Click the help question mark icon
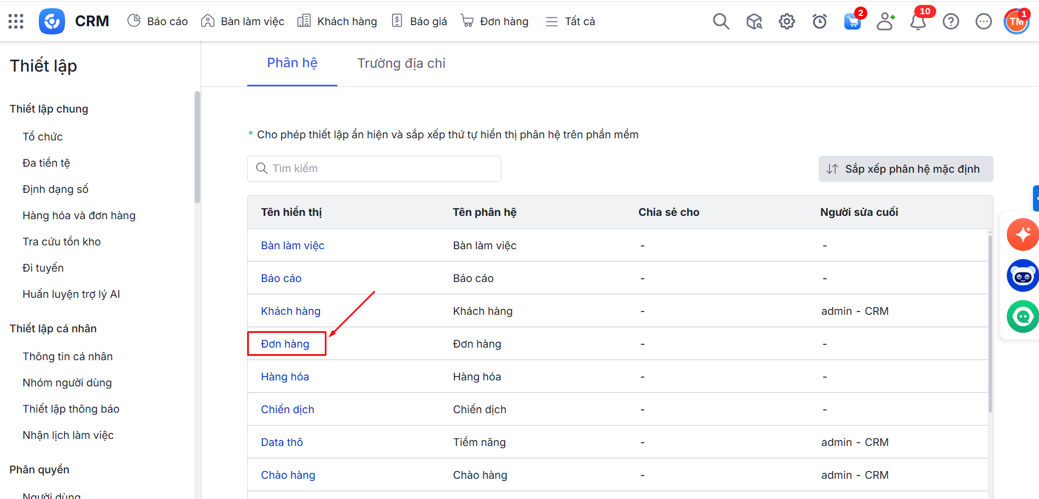 point(950,21)
